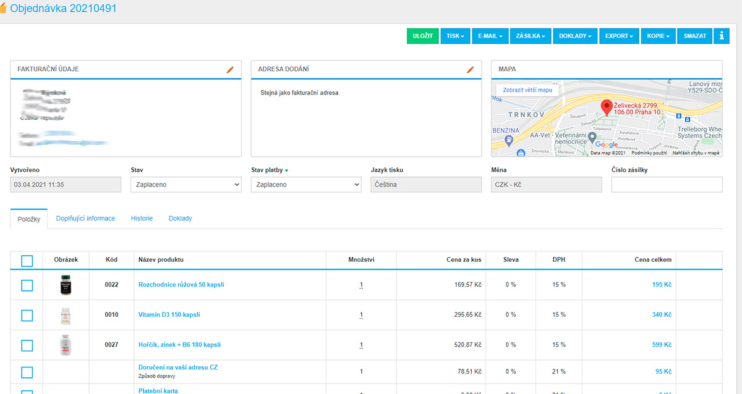This screenshot has width=742, height=394.
Task: Focus the Číslo zásilky input field
Action: (x=666, y=185)
